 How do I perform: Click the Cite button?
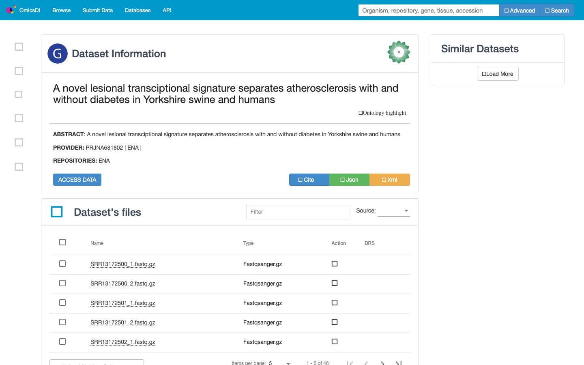click(309, 180)
